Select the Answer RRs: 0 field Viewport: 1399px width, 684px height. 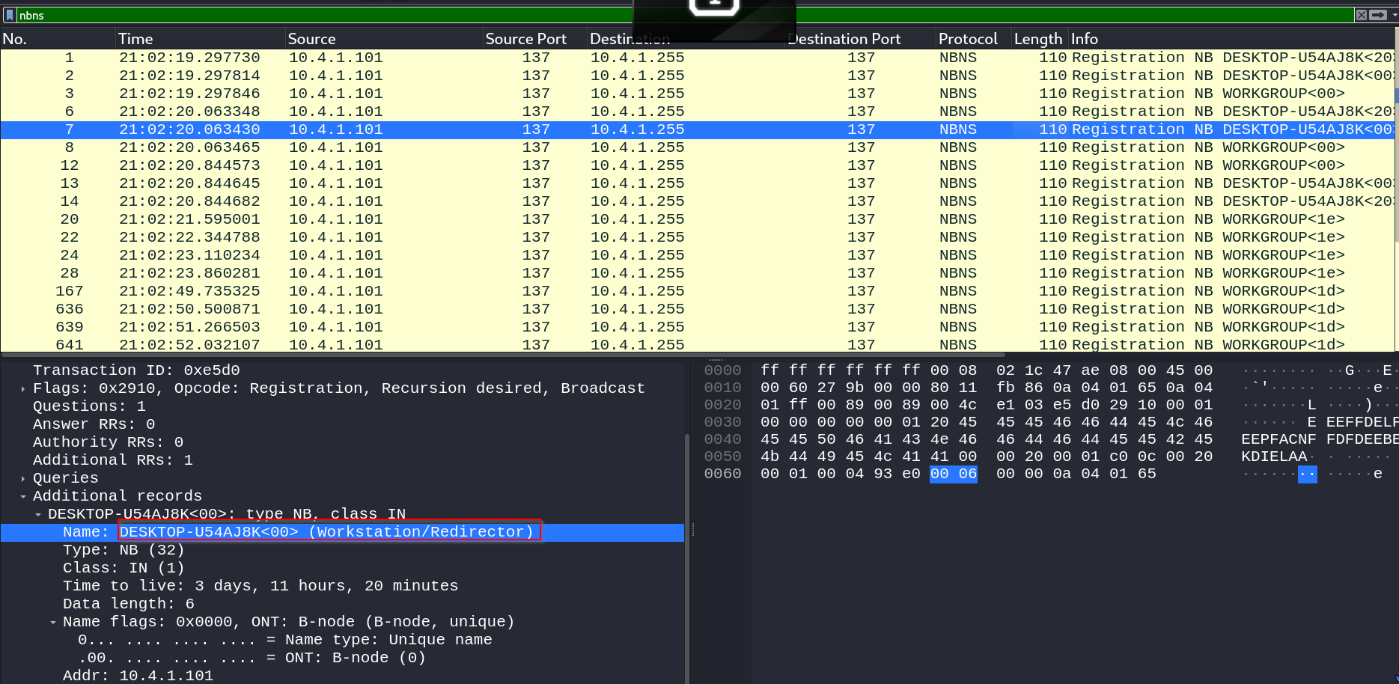tap(94, 424)
